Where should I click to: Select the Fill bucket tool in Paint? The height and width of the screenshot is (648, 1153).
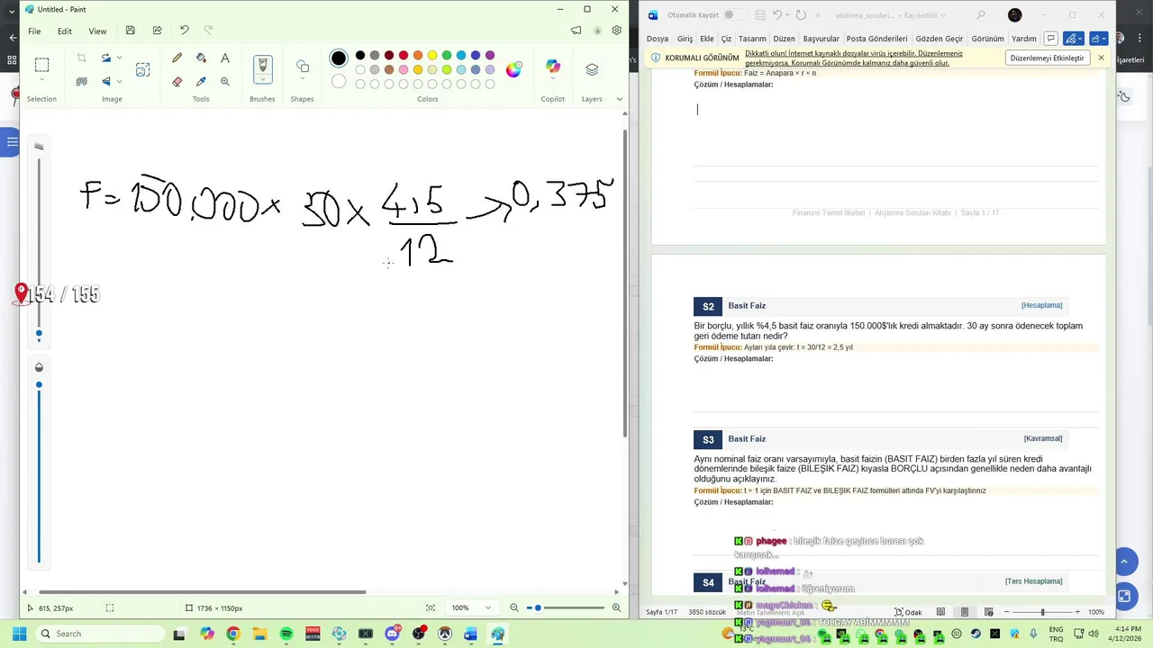click(x=201, y=58)
